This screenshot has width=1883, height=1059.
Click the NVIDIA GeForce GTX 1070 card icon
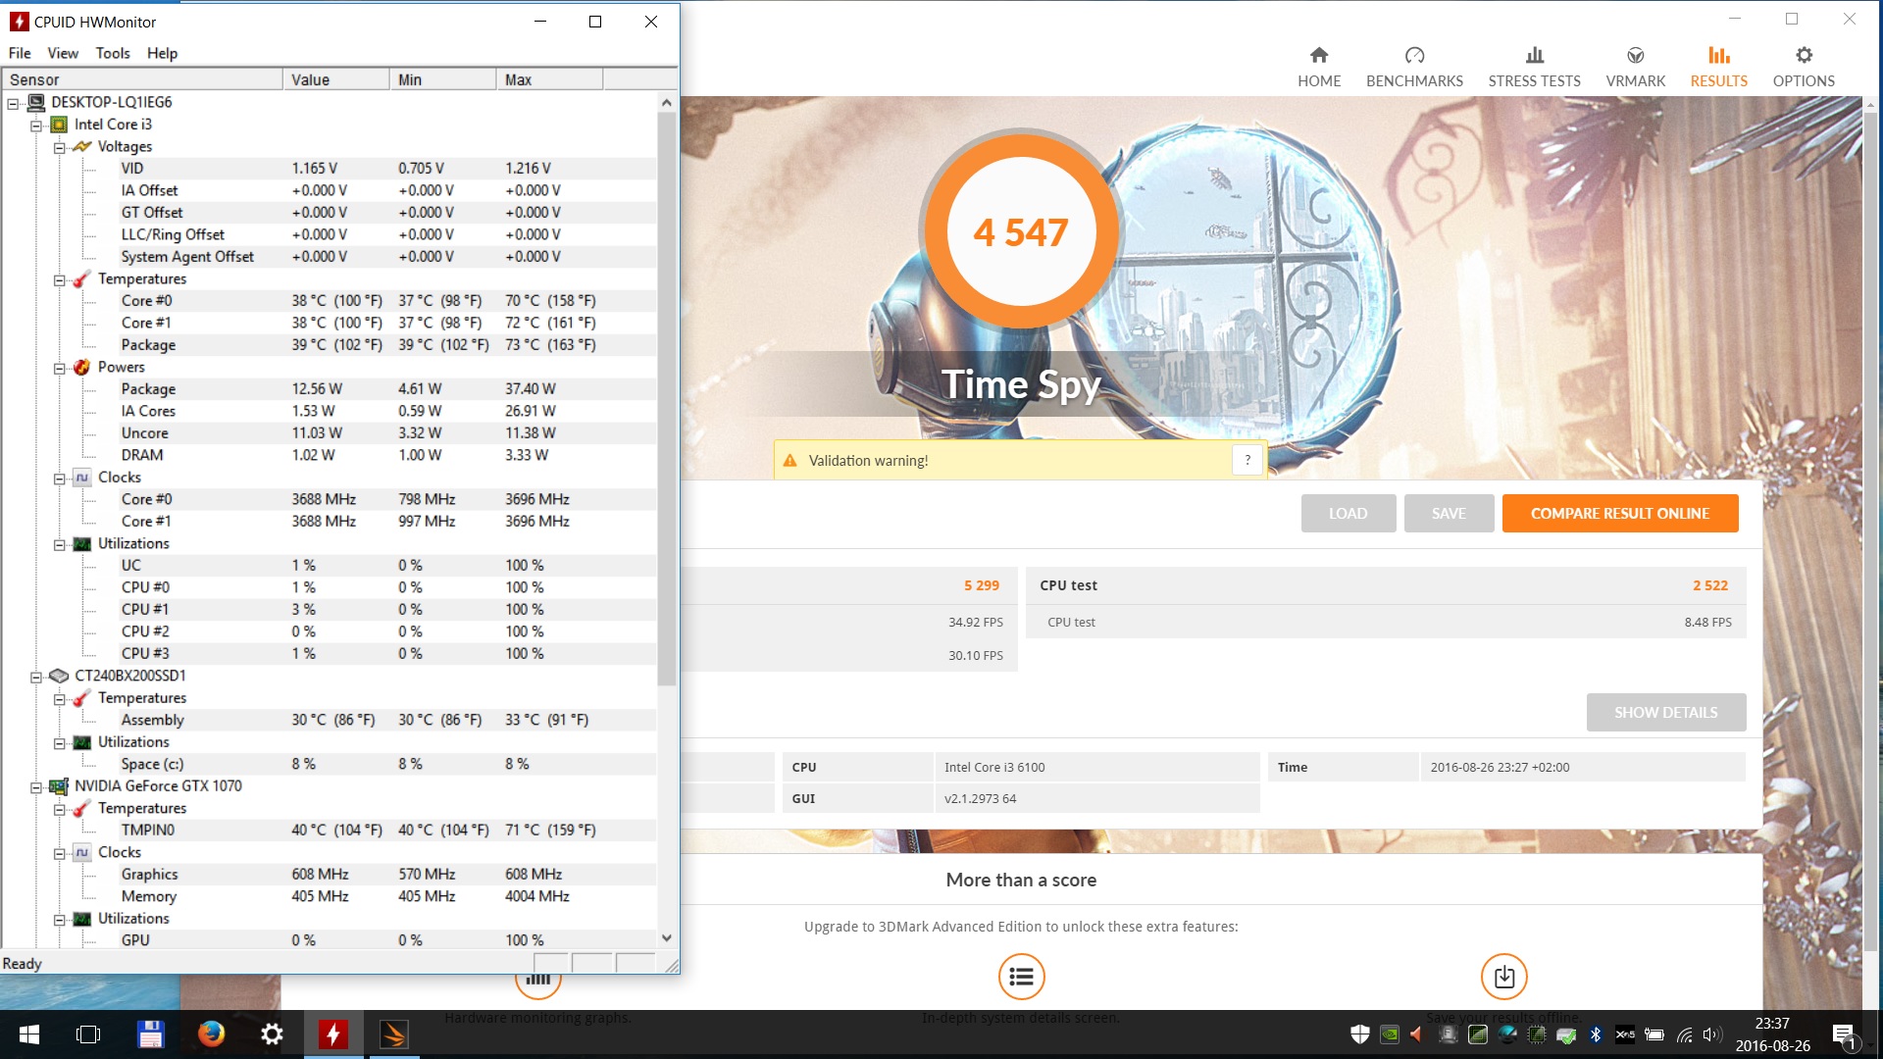pos(59,785)
